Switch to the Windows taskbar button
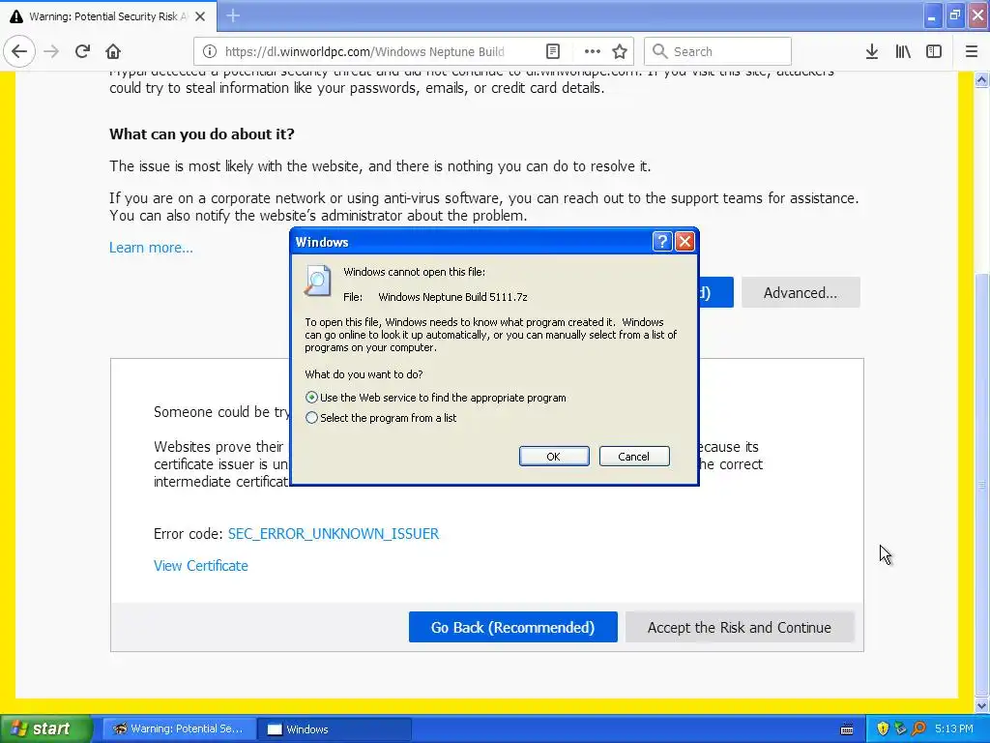The height and width of the screenshot is (743, 990). (334, 729)
